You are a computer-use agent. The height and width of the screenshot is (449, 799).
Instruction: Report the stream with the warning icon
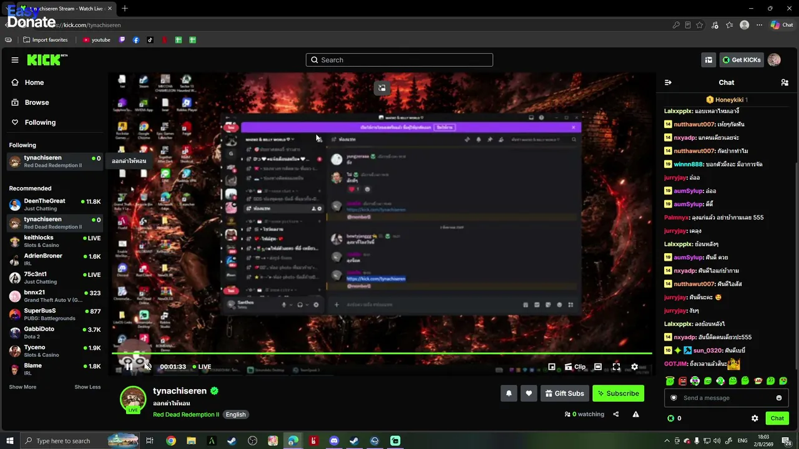coord(636,414)
